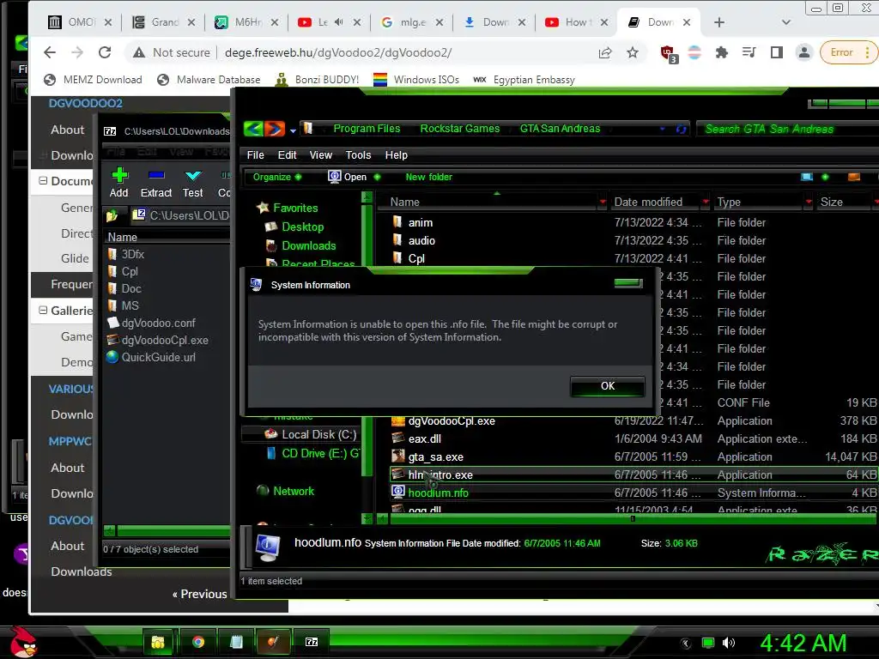The width and height of the screenshot is (879, 659).
Task: Go up one folder in 7-Zip
Action: tap(112, 215)
